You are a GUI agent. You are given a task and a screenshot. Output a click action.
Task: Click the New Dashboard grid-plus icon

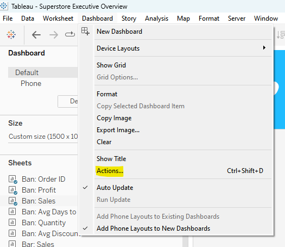point(85,32)
